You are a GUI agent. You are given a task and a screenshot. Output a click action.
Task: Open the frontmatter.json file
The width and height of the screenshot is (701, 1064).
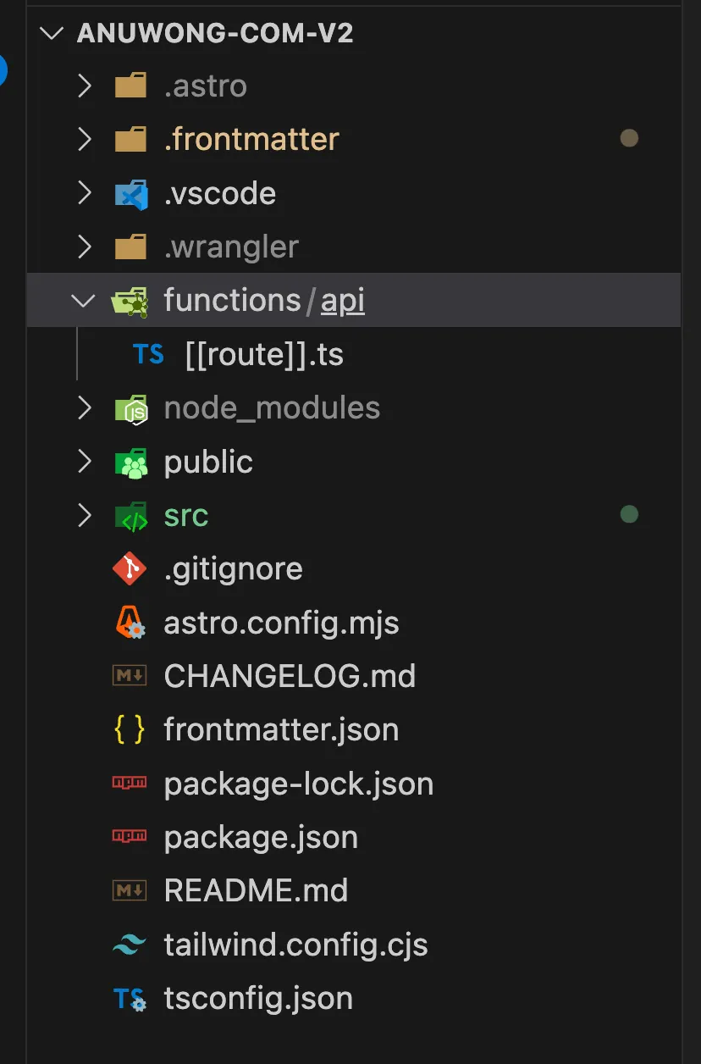[281, 730]
